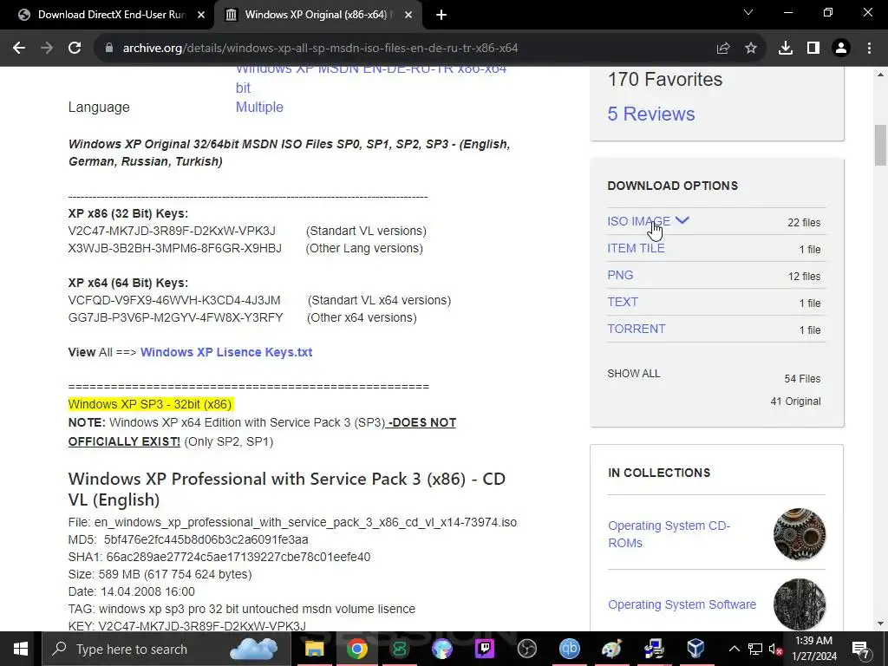
Task: Select the Windows XP Original (x86-x64) tab
Action: tap(317, 15)
